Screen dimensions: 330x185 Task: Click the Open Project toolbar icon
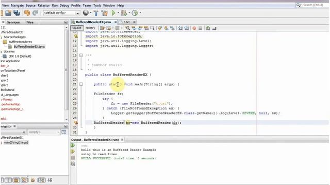point(8,13)
